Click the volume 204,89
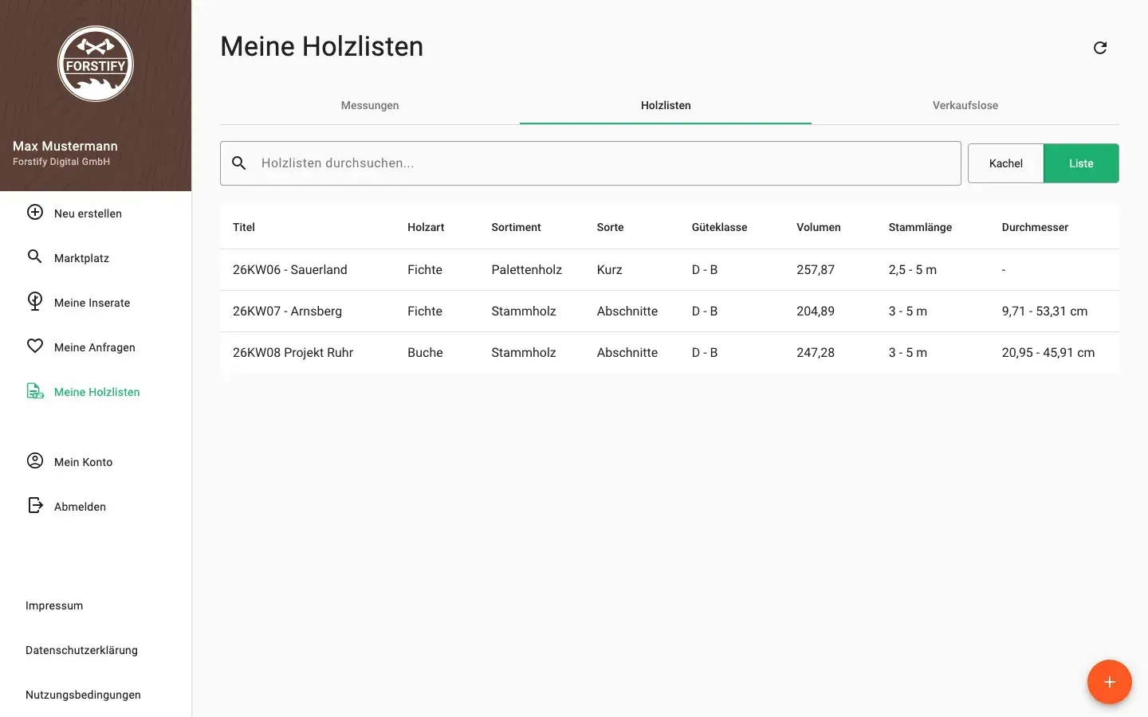Screen dimensions: 1148x717 pyautogui.click(x=816, y=311)
